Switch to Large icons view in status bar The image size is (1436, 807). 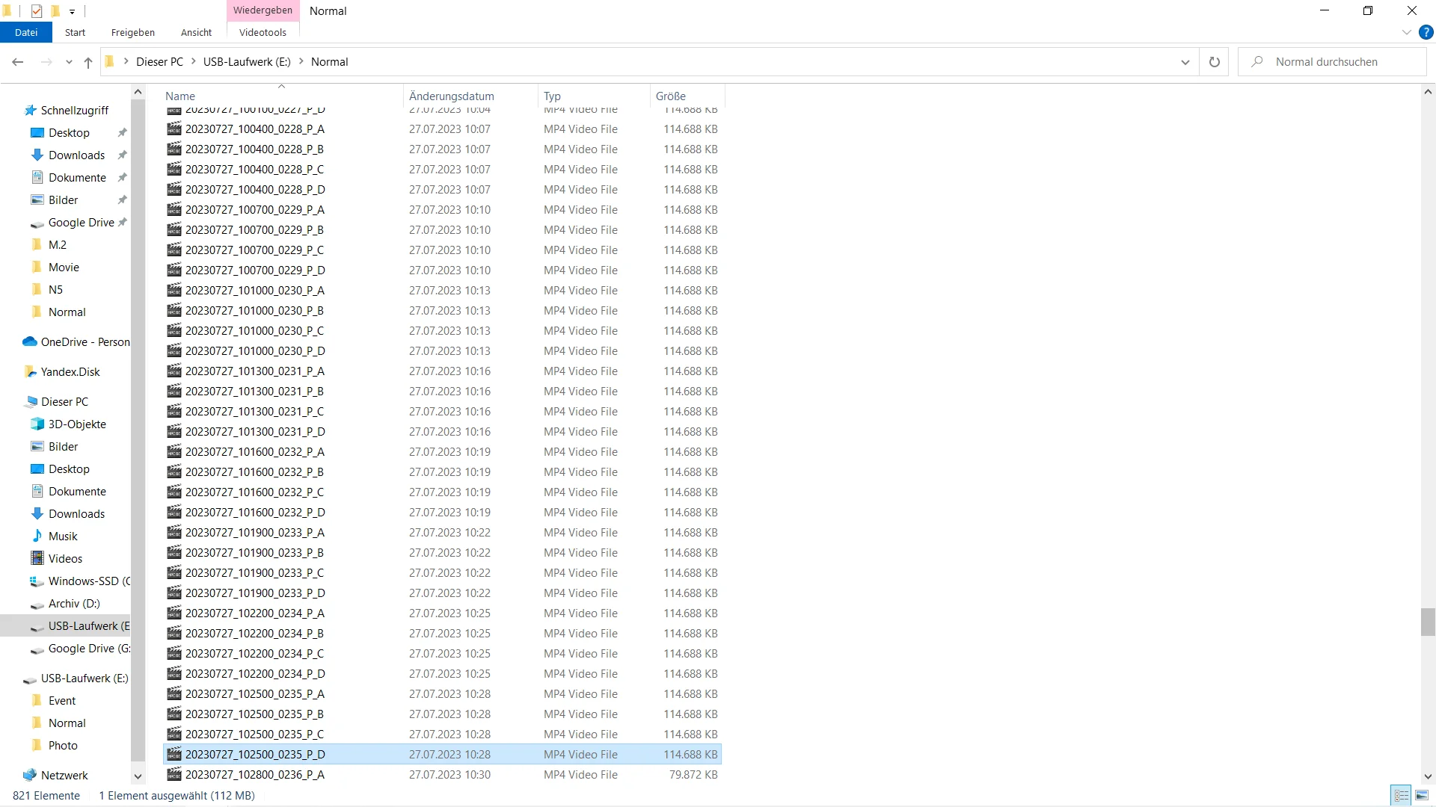click(1422, 796)
